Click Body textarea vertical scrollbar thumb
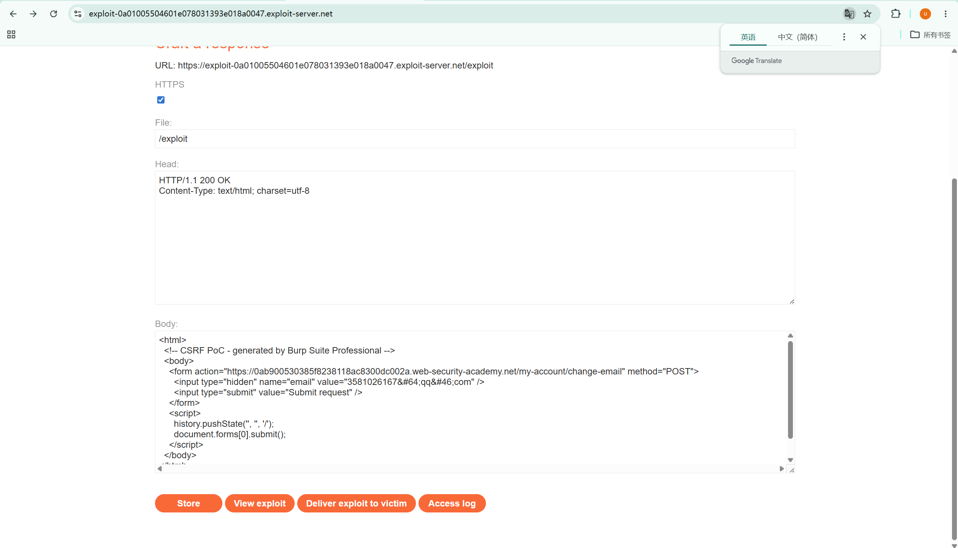Viewport: 958px width, 548px height. tap(790, 390)
